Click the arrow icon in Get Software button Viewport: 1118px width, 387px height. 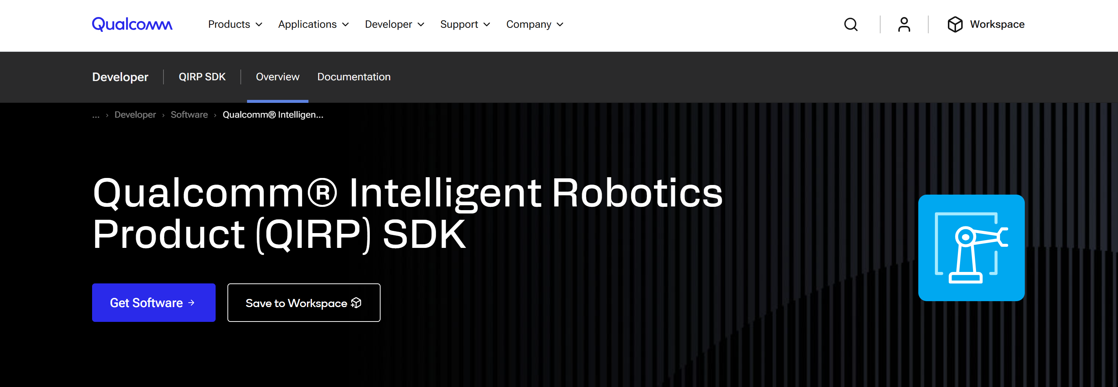click(191, 302)
